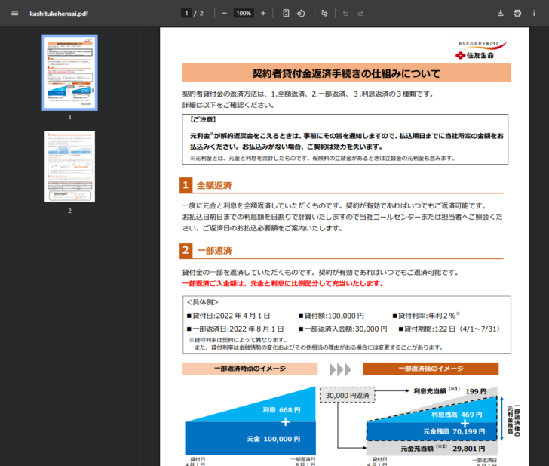This screenshot has height=466, width=549.
Task: Click the 元金残高 70,199円 label
Action: tap(454, 431)
